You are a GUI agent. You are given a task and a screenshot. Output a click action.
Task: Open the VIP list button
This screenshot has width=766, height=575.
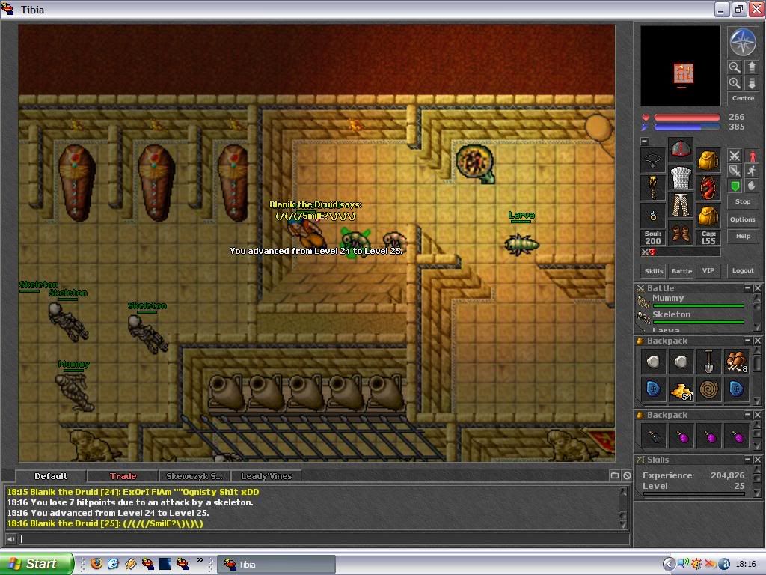point(708,270)
